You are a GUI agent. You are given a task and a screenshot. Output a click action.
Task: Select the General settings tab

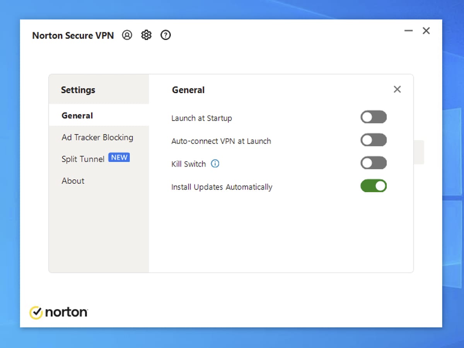(99, 115)
